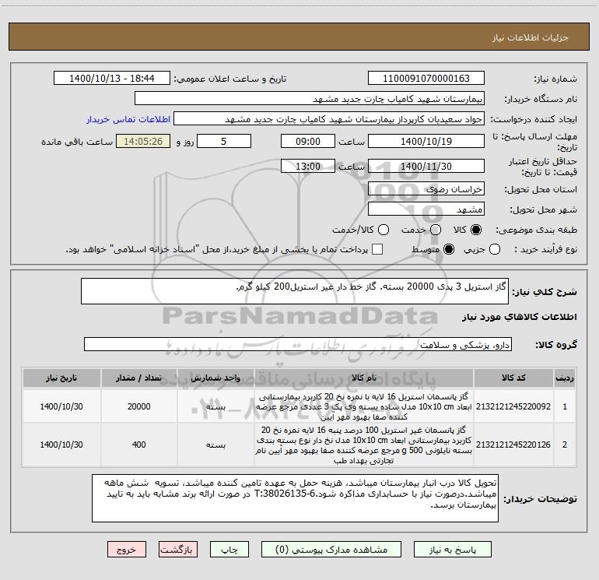Click the remaining time field 14:05:26
Image resolution: width=599 pixels, height=580 pixels.
click(143, 142)
